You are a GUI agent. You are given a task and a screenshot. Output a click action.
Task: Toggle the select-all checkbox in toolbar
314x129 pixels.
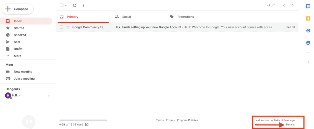point(62,5)
